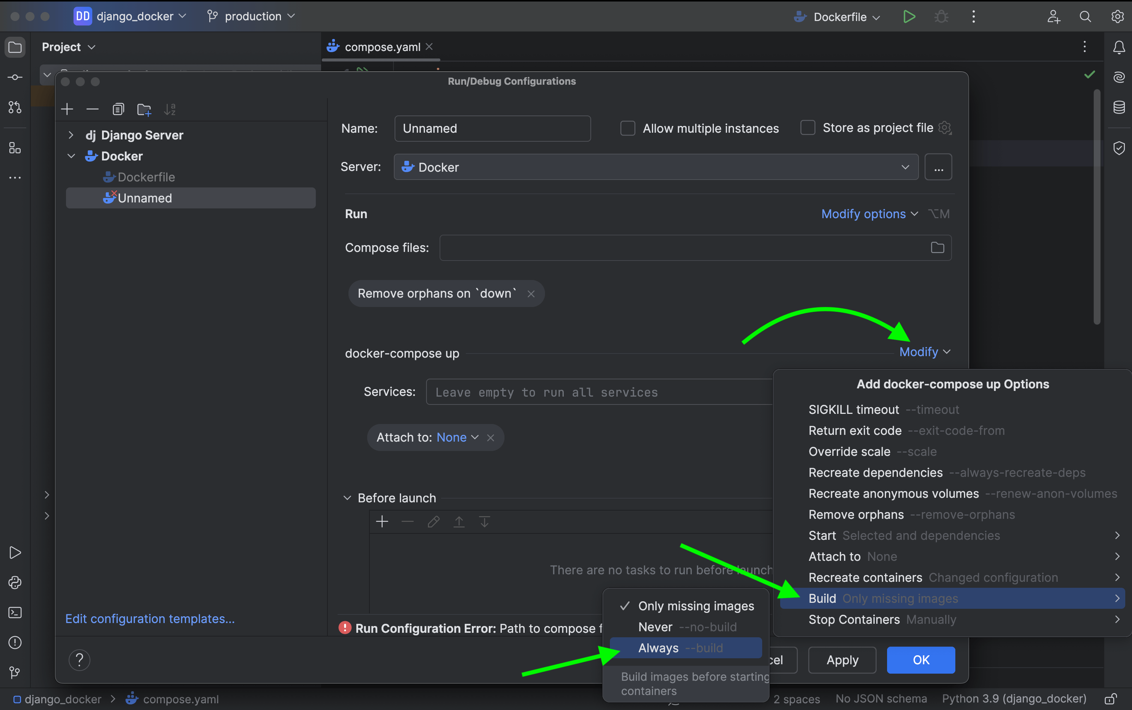1132x710 pixels.
Task: Enable Store as project file
Action: pyautogui.click(x=808, y=128)
